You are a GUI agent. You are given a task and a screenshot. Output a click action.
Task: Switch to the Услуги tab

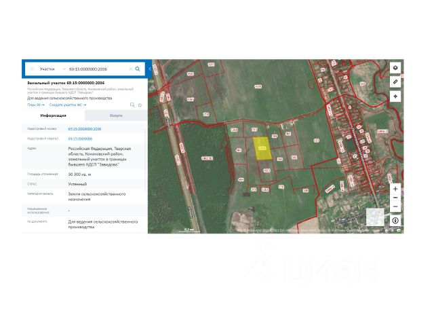[116, 115]
